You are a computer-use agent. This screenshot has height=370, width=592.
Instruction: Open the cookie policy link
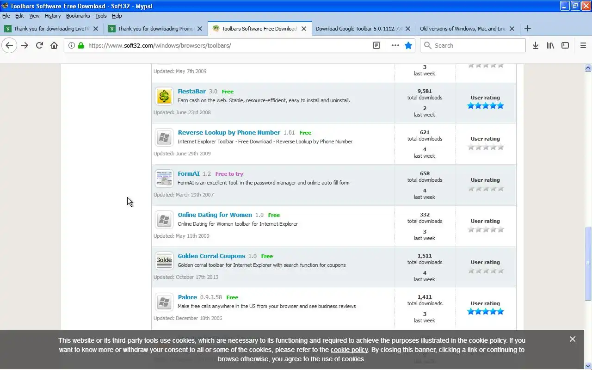[x=349, y=350]
